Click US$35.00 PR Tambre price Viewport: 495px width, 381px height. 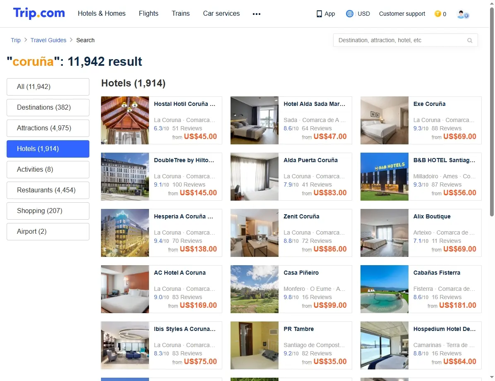click(x=330, y=362)
